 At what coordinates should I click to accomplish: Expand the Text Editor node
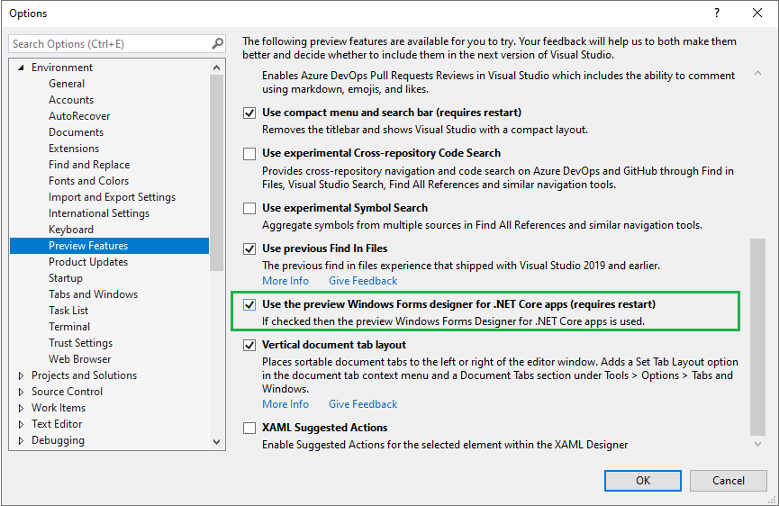pyautogui.click(x=22, y=424)
